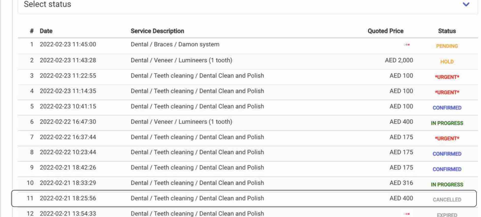Viewport: 481px width, 217px height.
Task: Open the Select status dropdown
Action: 248,5
